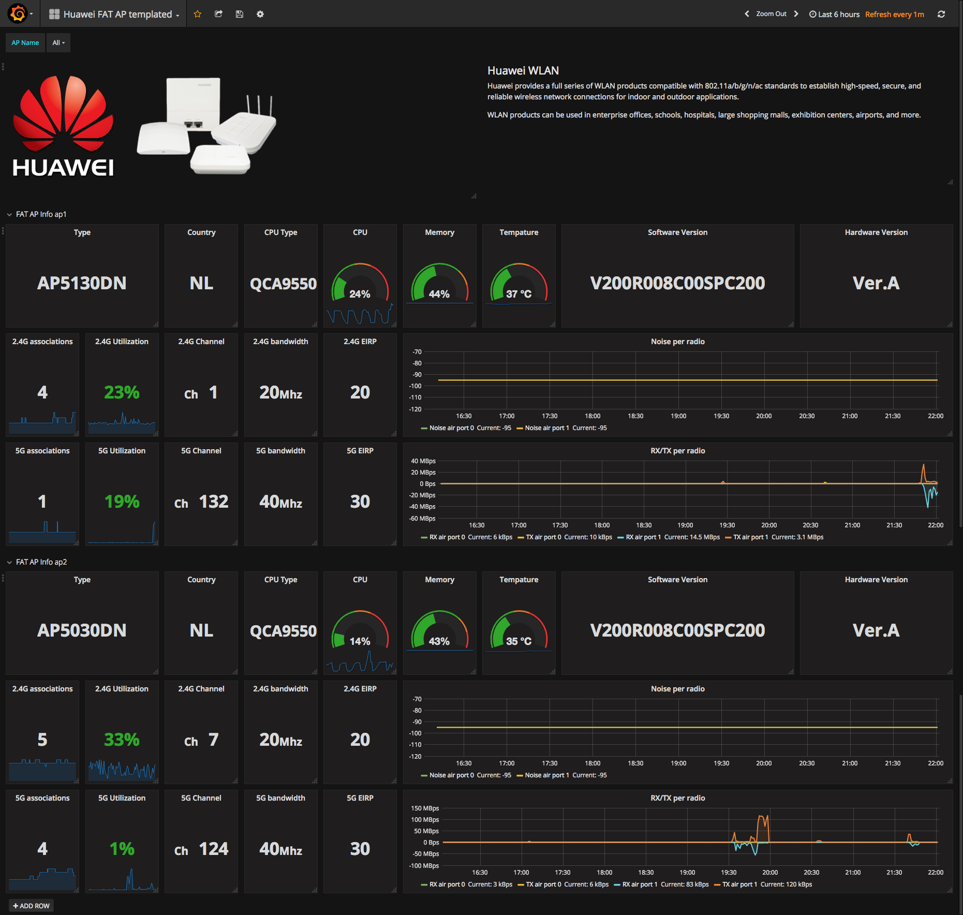The width and height of the screenshot is (963, 915).
Task: Open the ap2 'Hardware Version' panel title menu
Action: pyautogui.click(x=876, y=580)
